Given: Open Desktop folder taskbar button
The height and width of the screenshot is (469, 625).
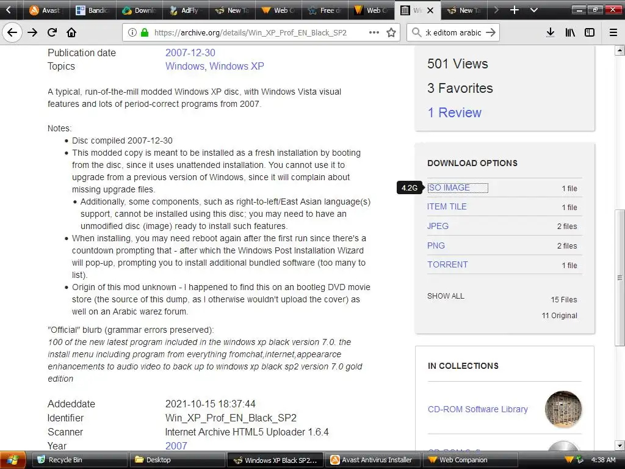Looking at the screenshot, I should click(x=178, y=460).
